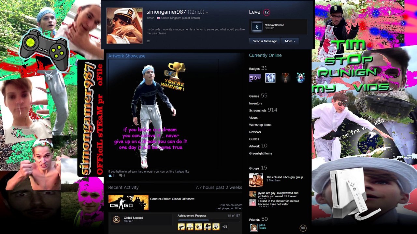The image size is (417, 234).
Task: Click the coli and lubos group avatar
Action: 256,180
